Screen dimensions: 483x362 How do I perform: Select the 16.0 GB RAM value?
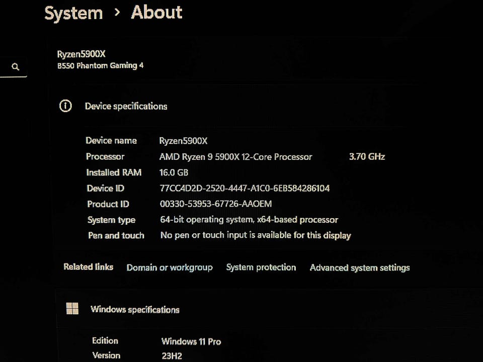[x=174, y=172]
